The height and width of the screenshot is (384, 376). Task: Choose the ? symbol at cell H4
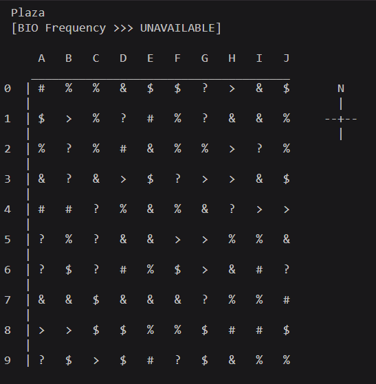point(232,209)
